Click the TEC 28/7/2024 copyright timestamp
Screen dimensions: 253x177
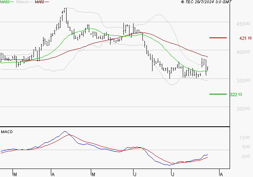[x=206, y=2]
